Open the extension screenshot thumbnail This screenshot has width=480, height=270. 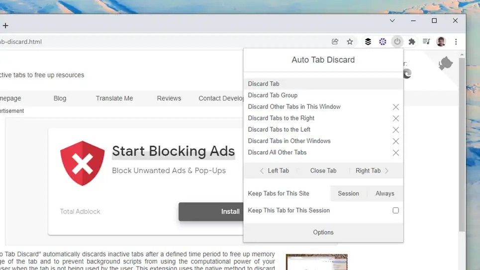(316, 262)
